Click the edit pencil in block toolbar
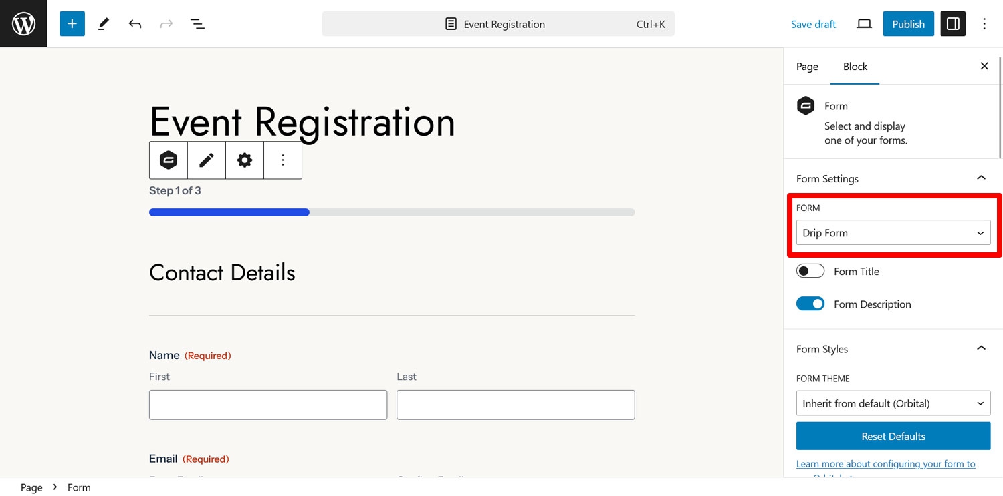 [207, 160]
